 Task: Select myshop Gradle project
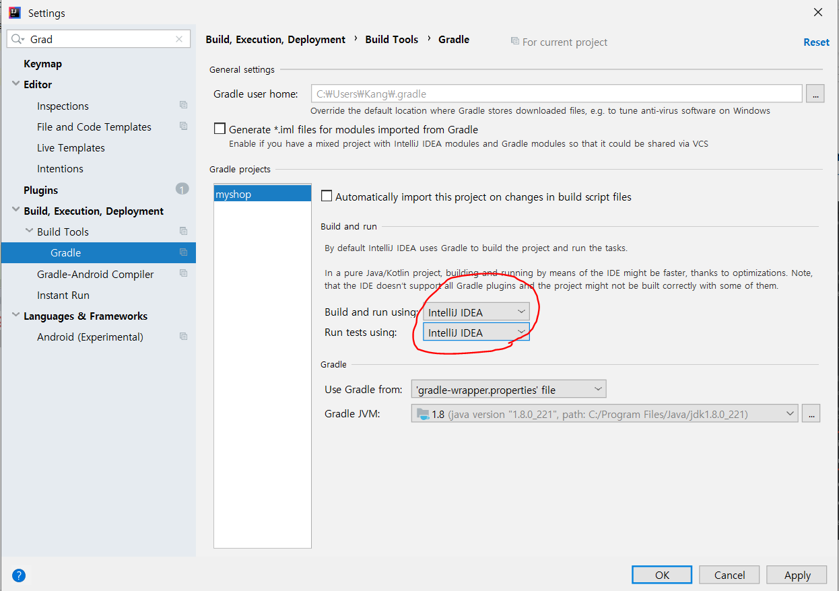point(262,194)
